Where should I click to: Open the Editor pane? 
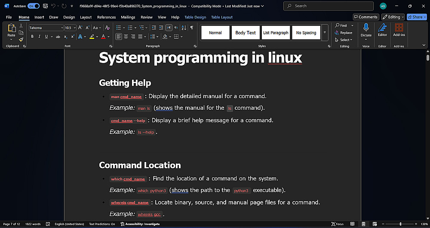point(382,30)
